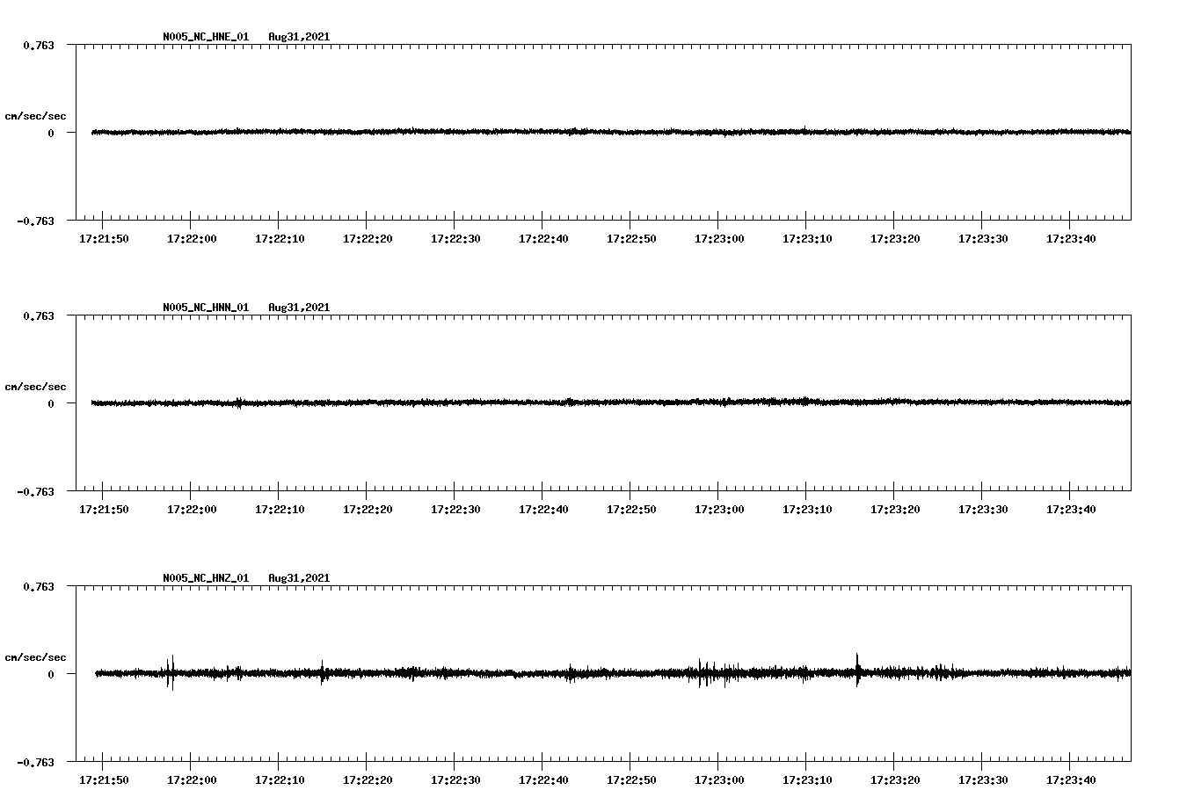
Task: Click the 17:23:00 time label under HNE plot
Action: [719, 239]
